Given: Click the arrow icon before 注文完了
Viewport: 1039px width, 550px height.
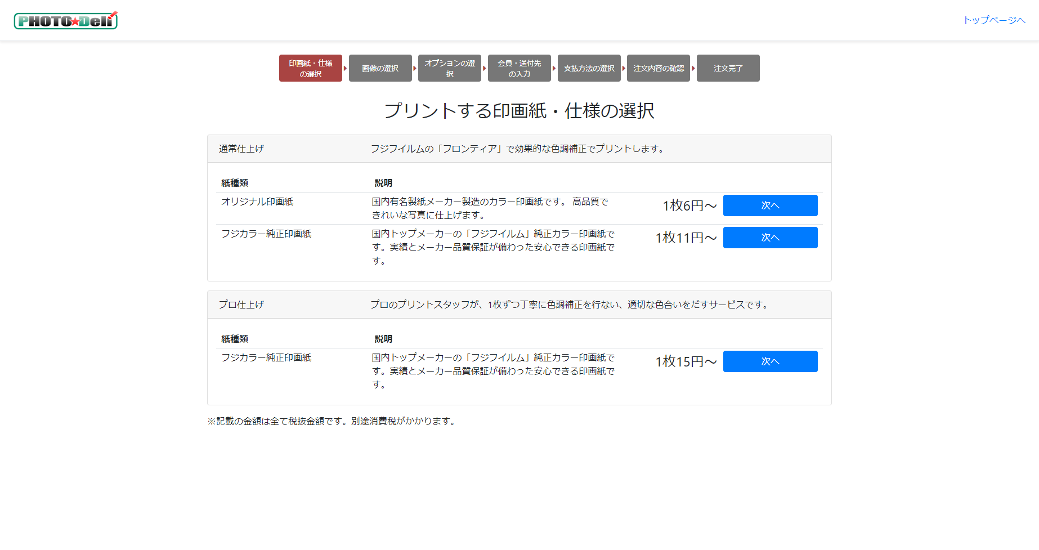Looking at the screenshot, I should [x=693, y=68].
